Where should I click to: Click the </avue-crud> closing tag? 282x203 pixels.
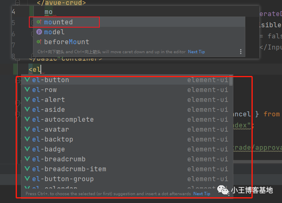[x=61, y=3]
